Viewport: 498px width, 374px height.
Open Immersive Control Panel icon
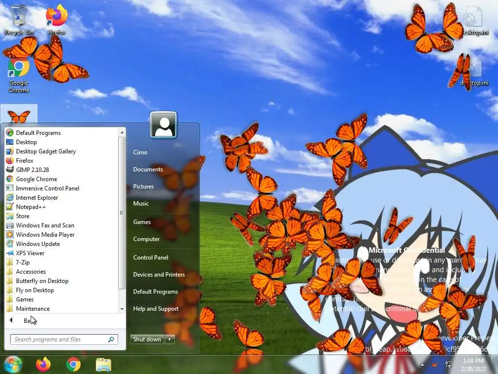(10, 188)
